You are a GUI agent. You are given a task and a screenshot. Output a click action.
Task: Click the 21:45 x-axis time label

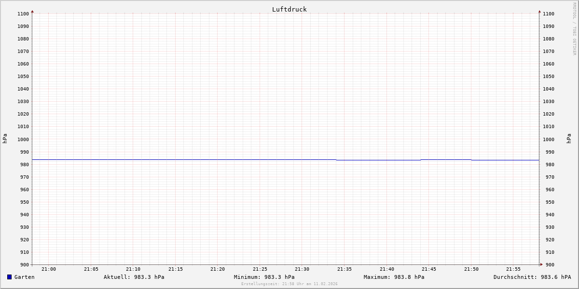(429, 269)
